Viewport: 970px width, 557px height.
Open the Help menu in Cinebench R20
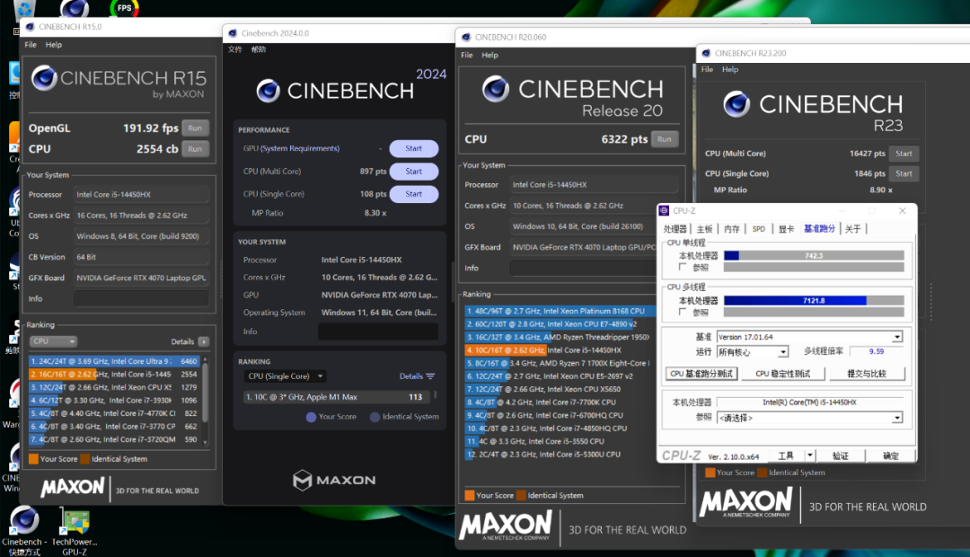tap(490, 55)
